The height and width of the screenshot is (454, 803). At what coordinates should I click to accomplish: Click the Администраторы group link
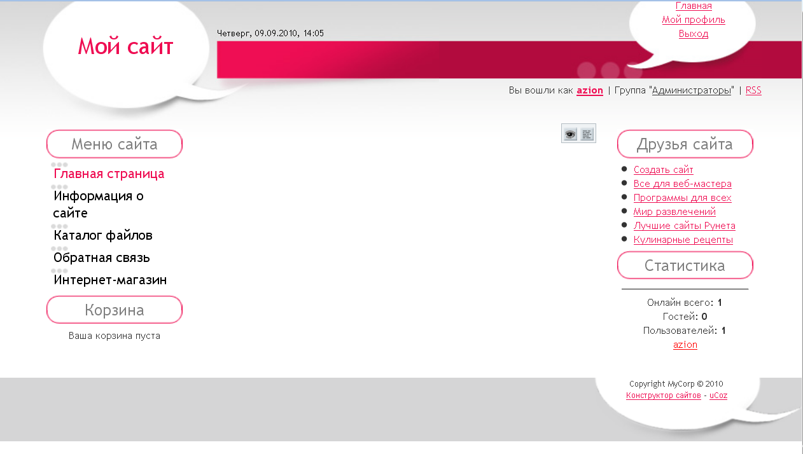(692, 90)
